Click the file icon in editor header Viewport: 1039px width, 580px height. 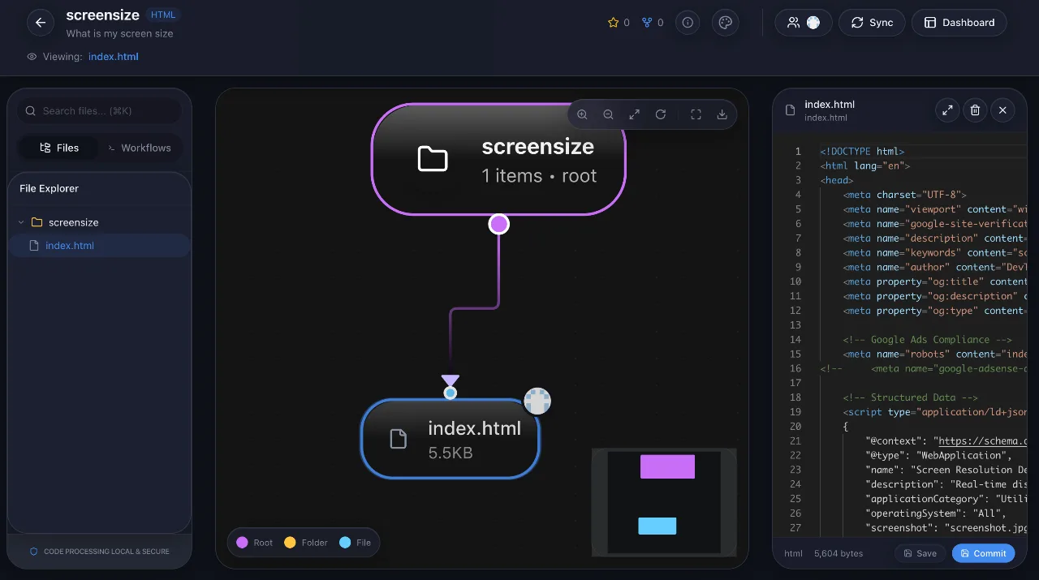790,110
